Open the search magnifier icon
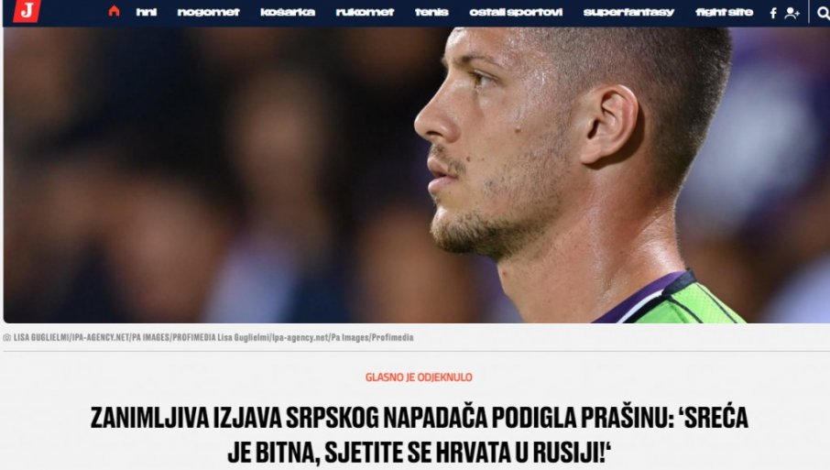 coord(823,13)
